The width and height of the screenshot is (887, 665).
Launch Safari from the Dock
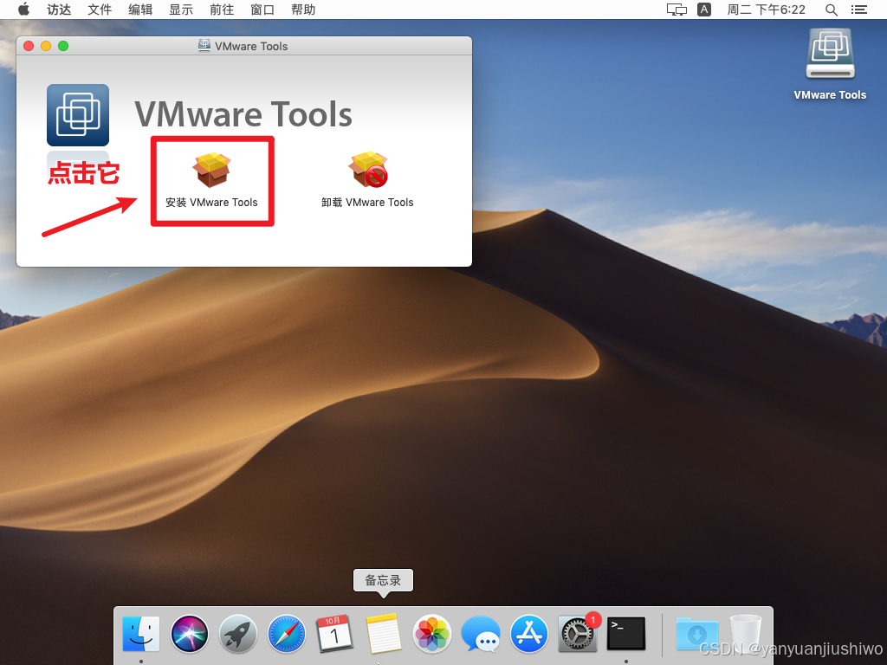(x=287, y=634)
